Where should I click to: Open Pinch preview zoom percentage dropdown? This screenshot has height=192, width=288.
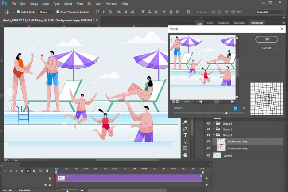click(195, 102)
